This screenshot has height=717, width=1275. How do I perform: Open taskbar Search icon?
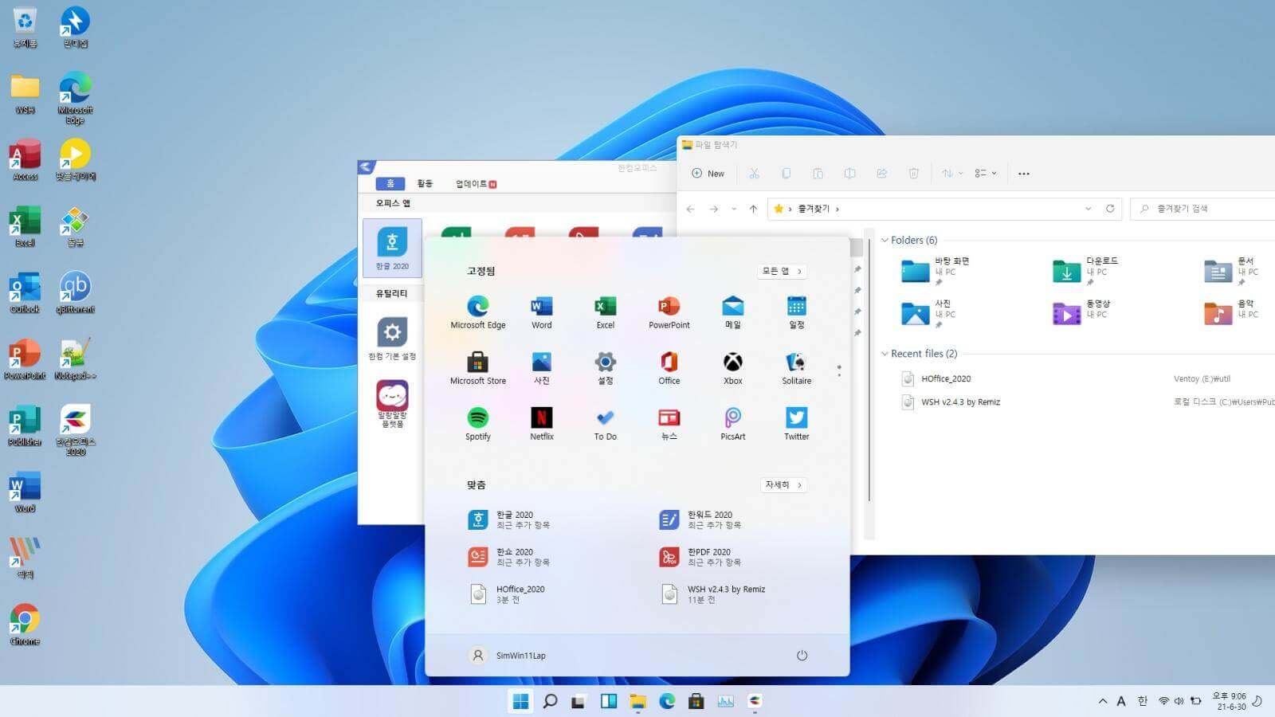[x=550, y=701]
